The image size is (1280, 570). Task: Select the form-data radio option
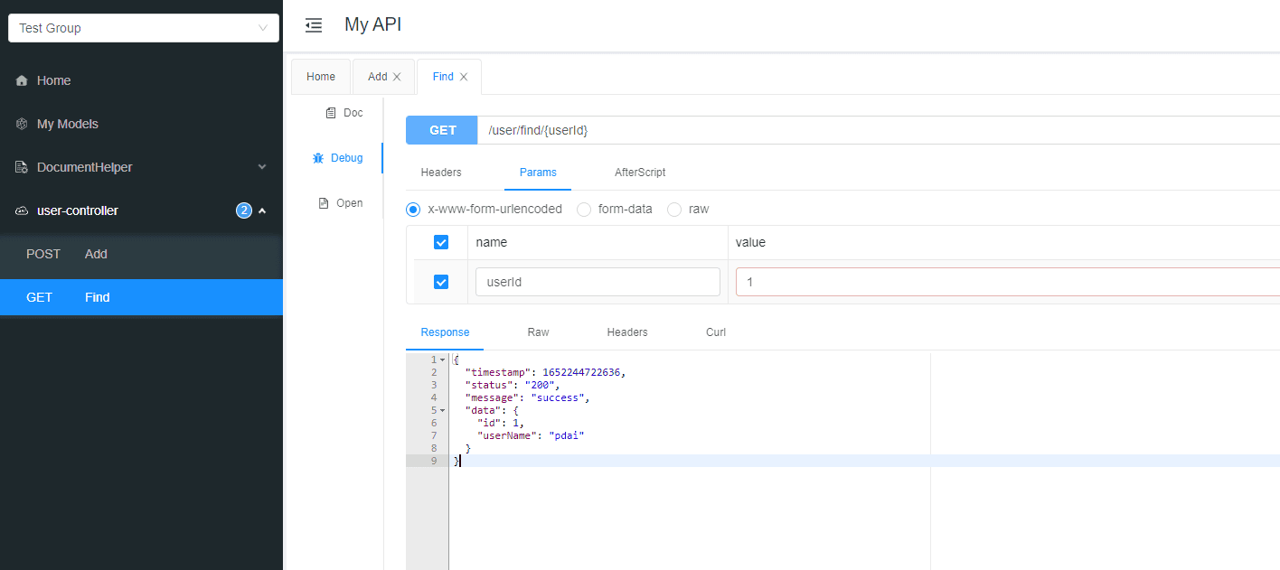[584, 209]
